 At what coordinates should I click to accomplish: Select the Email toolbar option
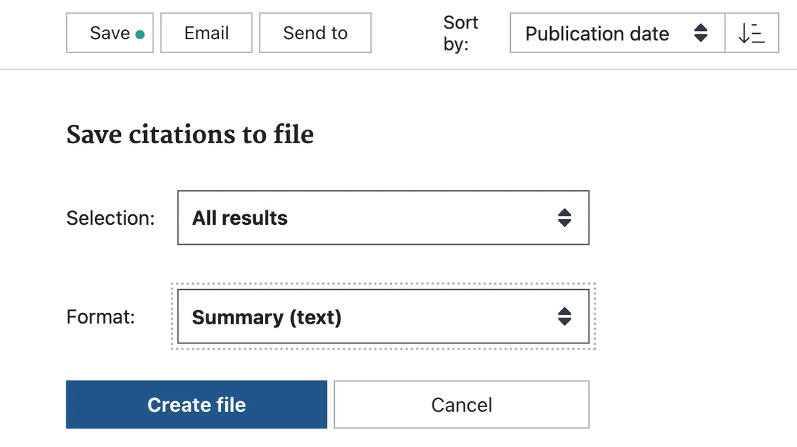(x=207, y=33)
